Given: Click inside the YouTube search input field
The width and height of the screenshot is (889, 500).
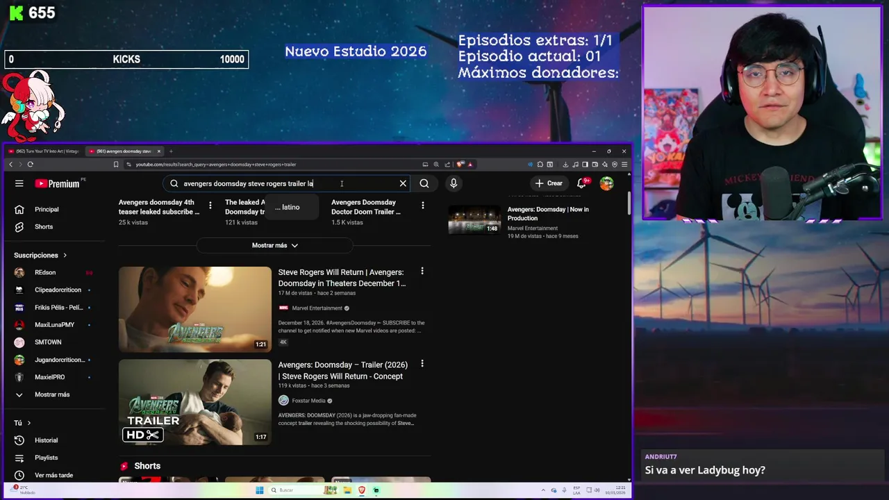Looking at the screenshot, I should pos(285,183).
